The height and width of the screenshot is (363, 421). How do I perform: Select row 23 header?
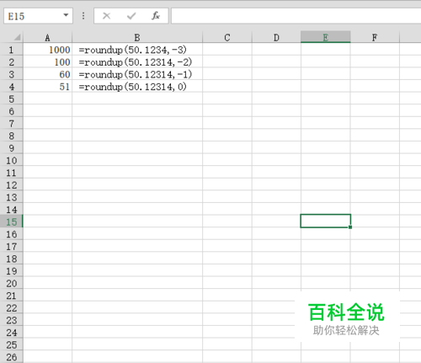(11, 320)
